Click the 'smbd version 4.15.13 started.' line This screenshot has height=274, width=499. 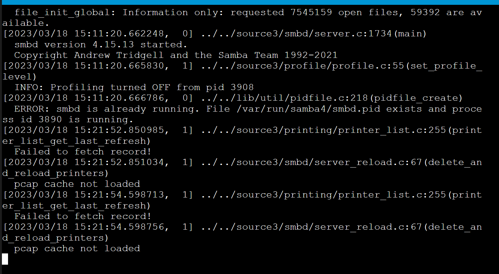tap(101, 44)
